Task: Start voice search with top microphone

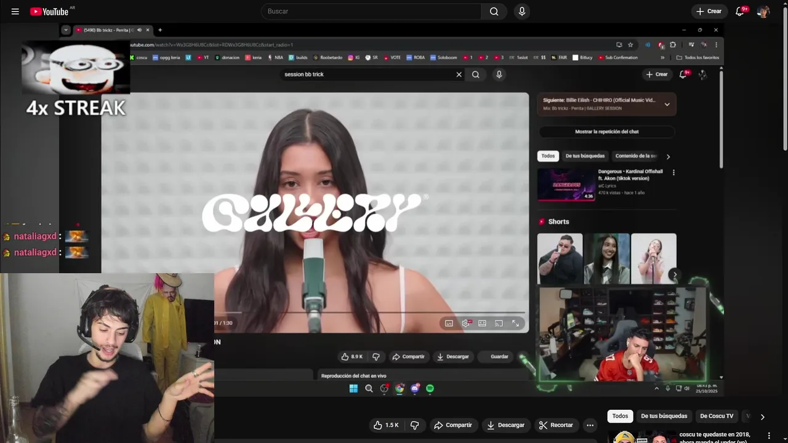Action: pyautogui.click(x=522, y=11)
